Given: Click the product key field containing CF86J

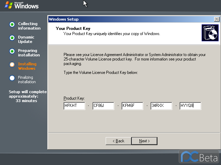Looking at the screenshot, I should [103, 106].
